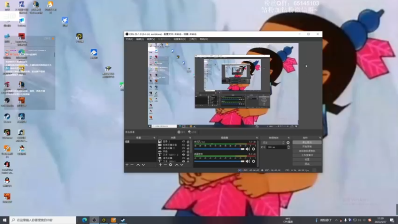Open transition properties gear icon
Screen dimensions: 398x224
pyautogui.click(x=288, y=142)
